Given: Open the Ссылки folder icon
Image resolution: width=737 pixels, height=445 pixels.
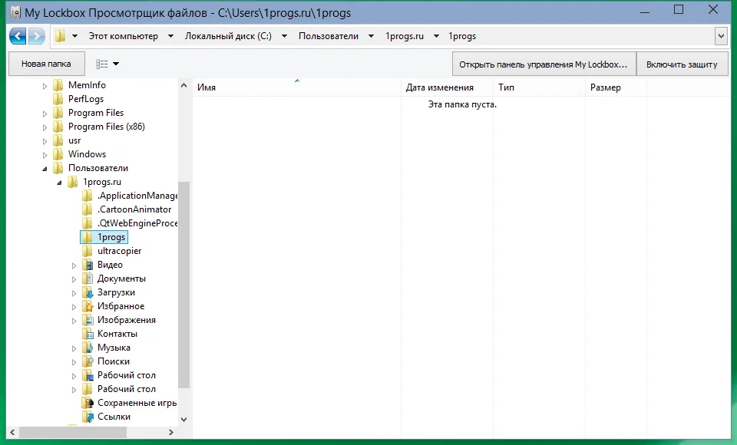Looking at the screenshot, I should [x=88, y=417].
